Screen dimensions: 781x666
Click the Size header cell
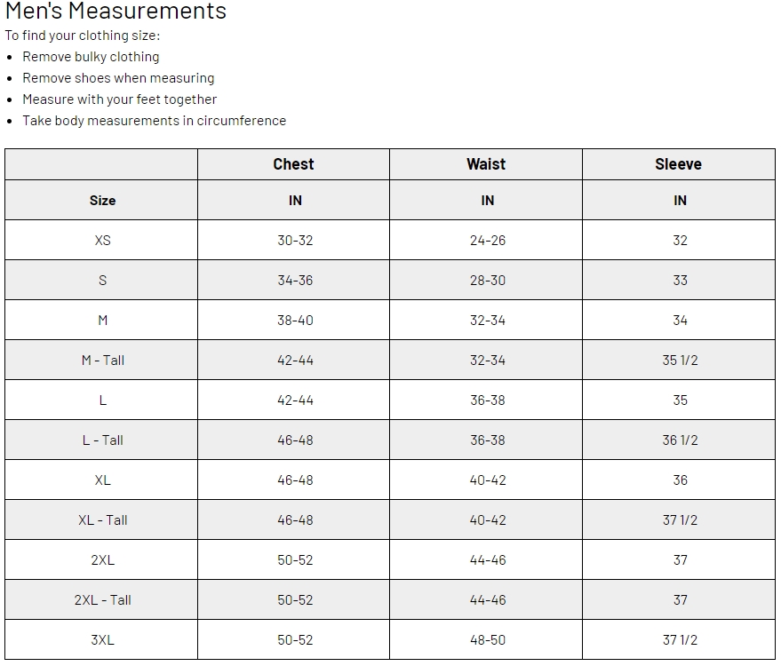102,201
